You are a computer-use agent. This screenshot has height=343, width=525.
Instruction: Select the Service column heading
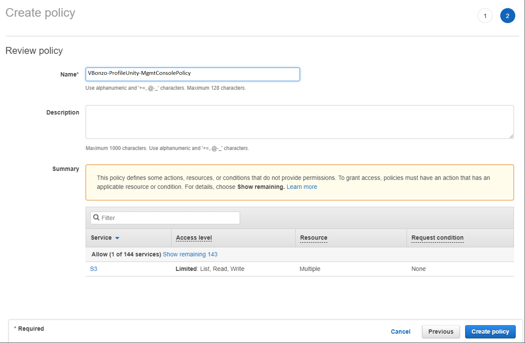[101, 238]
